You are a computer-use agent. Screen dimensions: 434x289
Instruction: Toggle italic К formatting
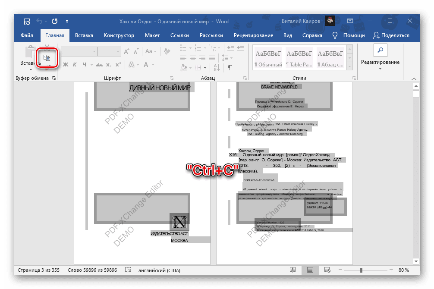pos(75,65)
